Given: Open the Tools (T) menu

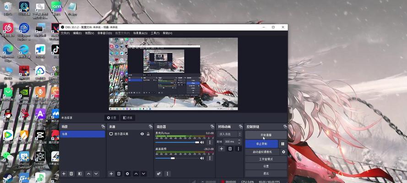Looking at the screenshot, I should pyautogui.click(x=155, y=33).
